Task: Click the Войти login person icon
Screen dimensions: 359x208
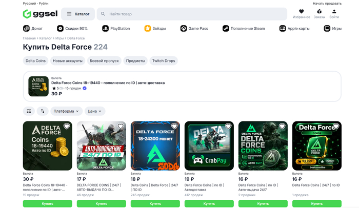Action: pos(334,11)
